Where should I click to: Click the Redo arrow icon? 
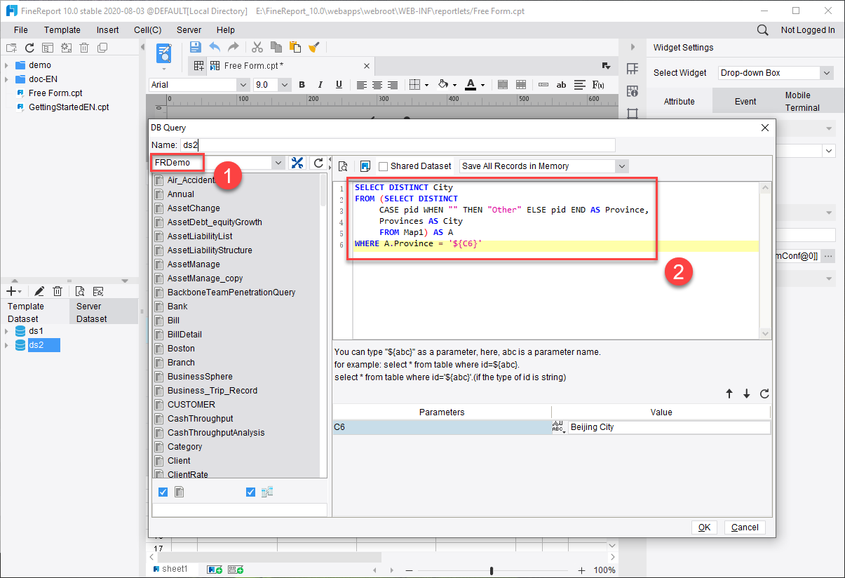click(233, 47)
